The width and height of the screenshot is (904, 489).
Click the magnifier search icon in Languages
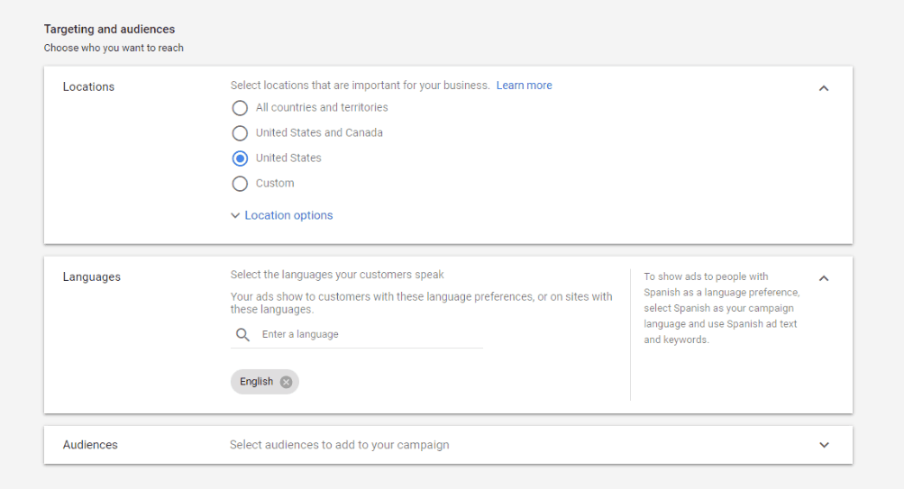click(x=242, y=335)
